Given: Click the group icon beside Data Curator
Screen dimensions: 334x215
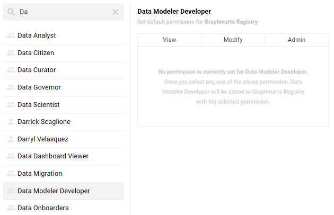Looking at the screenshot, I should [11, 70].
